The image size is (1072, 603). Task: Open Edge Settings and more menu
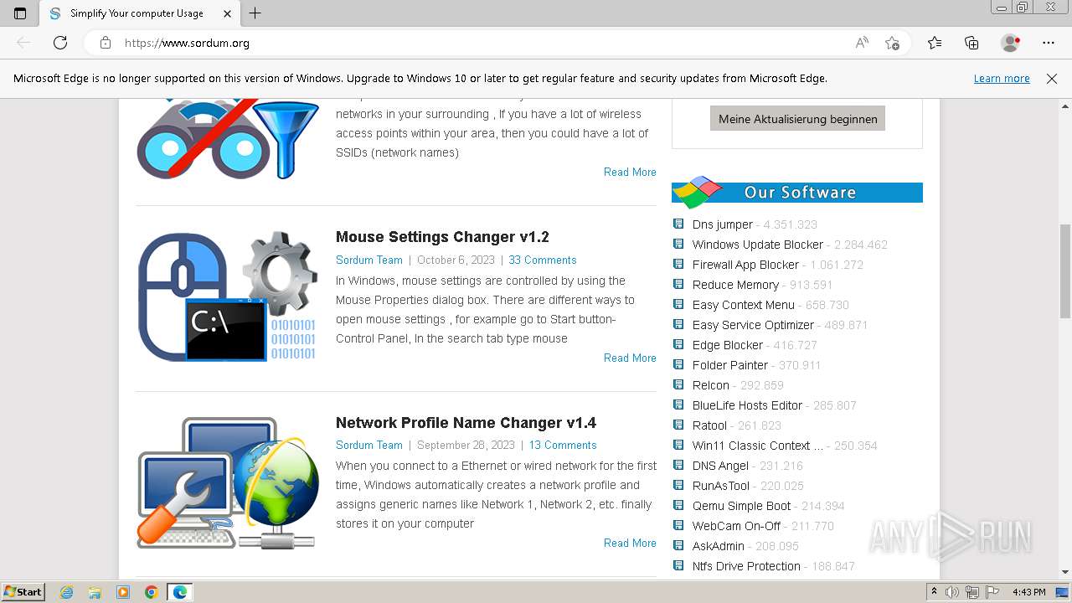point(1049,43)
